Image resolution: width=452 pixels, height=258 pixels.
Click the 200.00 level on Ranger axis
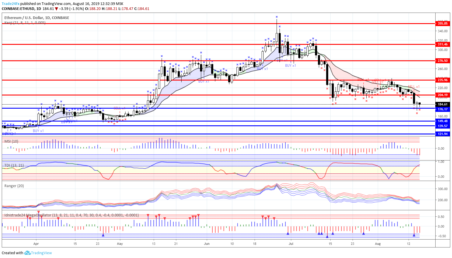(x=443, y=200)
